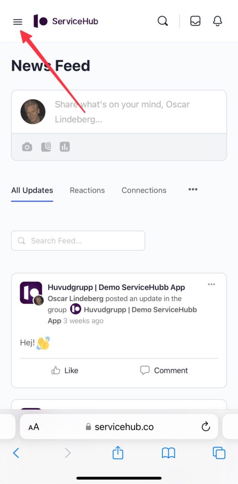
Task: Open the notifications bell
Action: pyautogui.click(x=218, y=21)
